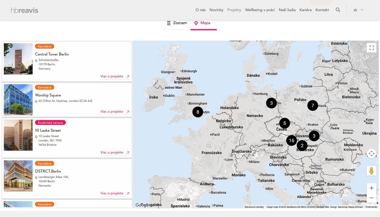The width and height of the screenshot is (380, 217).
Task: Open the sk language dropdown
Action: (359, 10)
